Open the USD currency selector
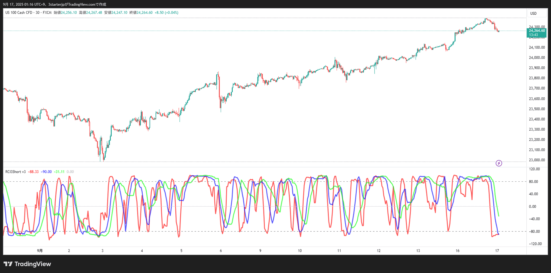The width and height of the screenshot is (551, 273). (533, 13)
